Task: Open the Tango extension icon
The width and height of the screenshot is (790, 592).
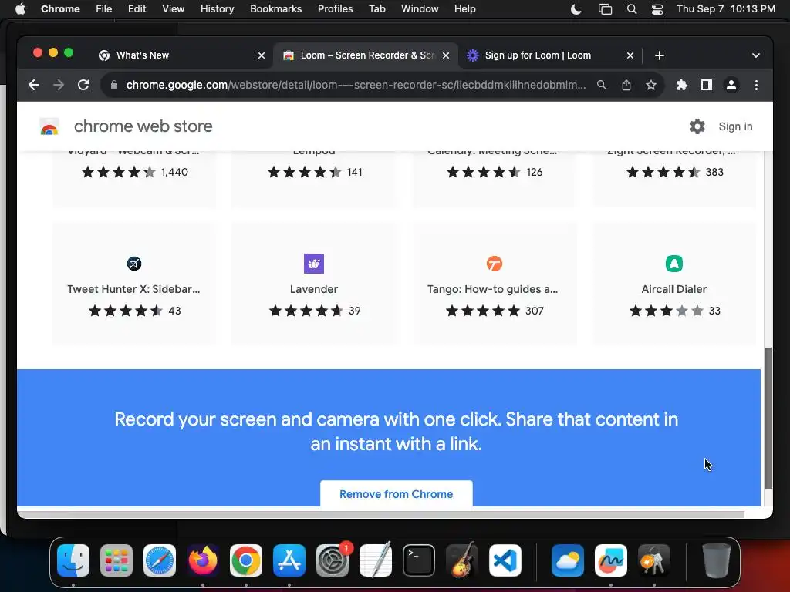Action: click(495, 264)
